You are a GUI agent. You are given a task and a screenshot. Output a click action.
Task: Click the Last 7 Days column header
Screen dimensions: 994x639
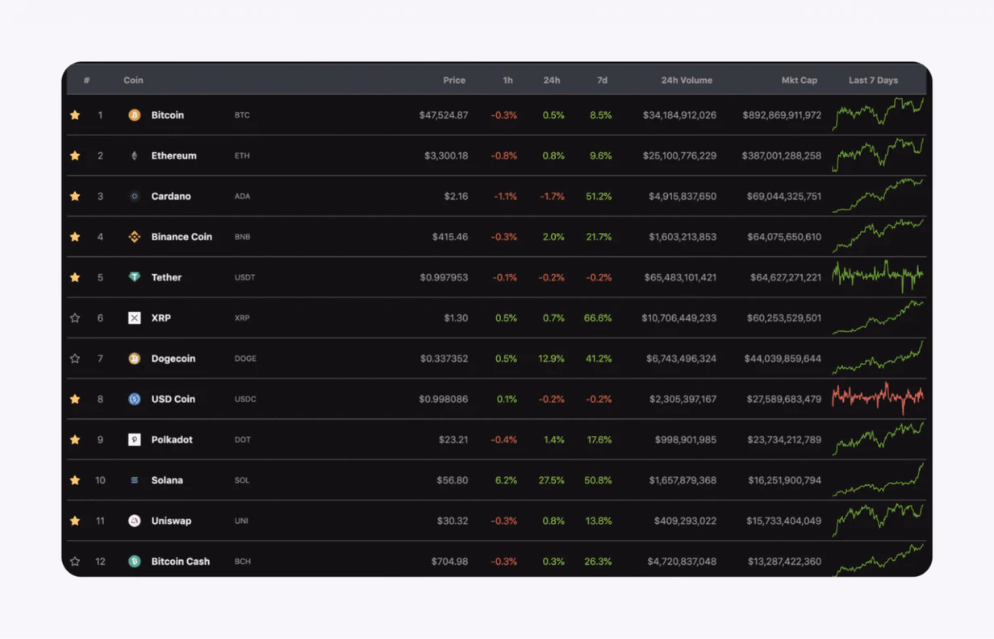tap(873, 81)
